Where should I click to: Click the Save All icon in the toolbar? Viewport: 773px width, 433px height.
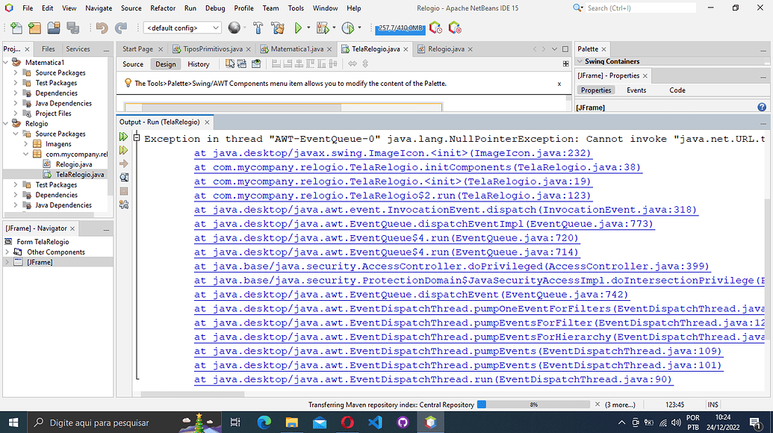point(72,26)
